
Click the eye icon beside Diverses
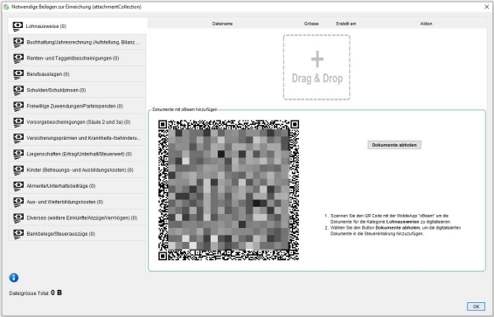18,218
